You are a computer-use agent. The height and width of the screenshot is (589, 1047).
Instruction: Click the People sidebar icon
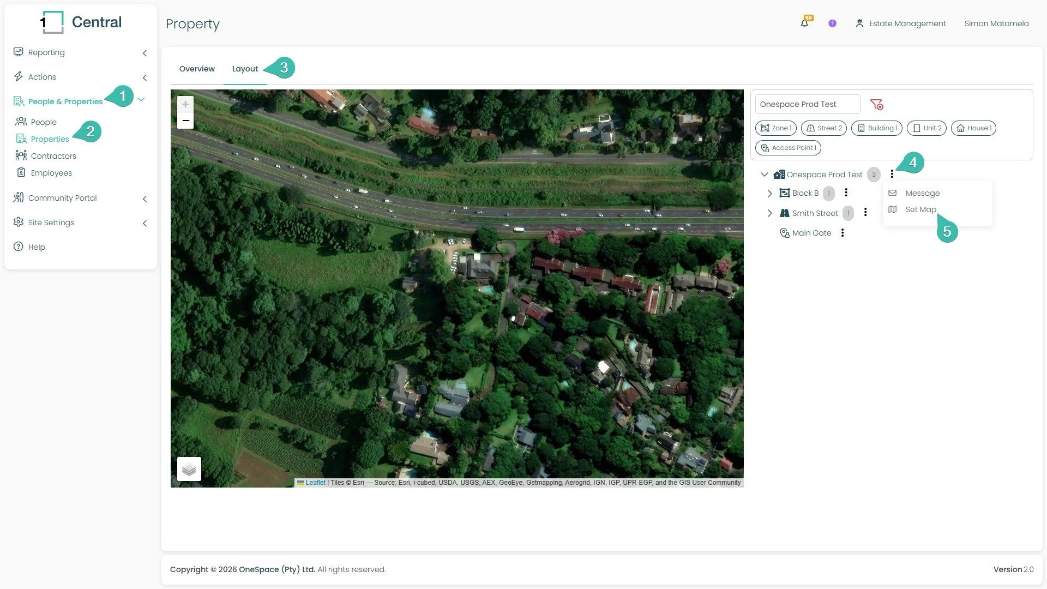click(21, 122)
